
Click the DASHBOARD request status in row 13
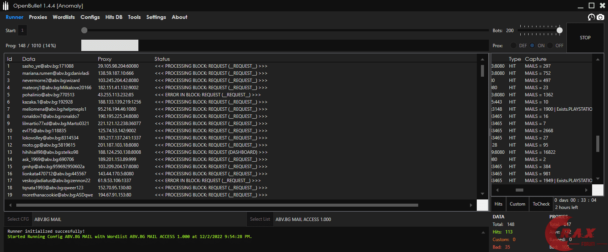click(x=211, y=152)
